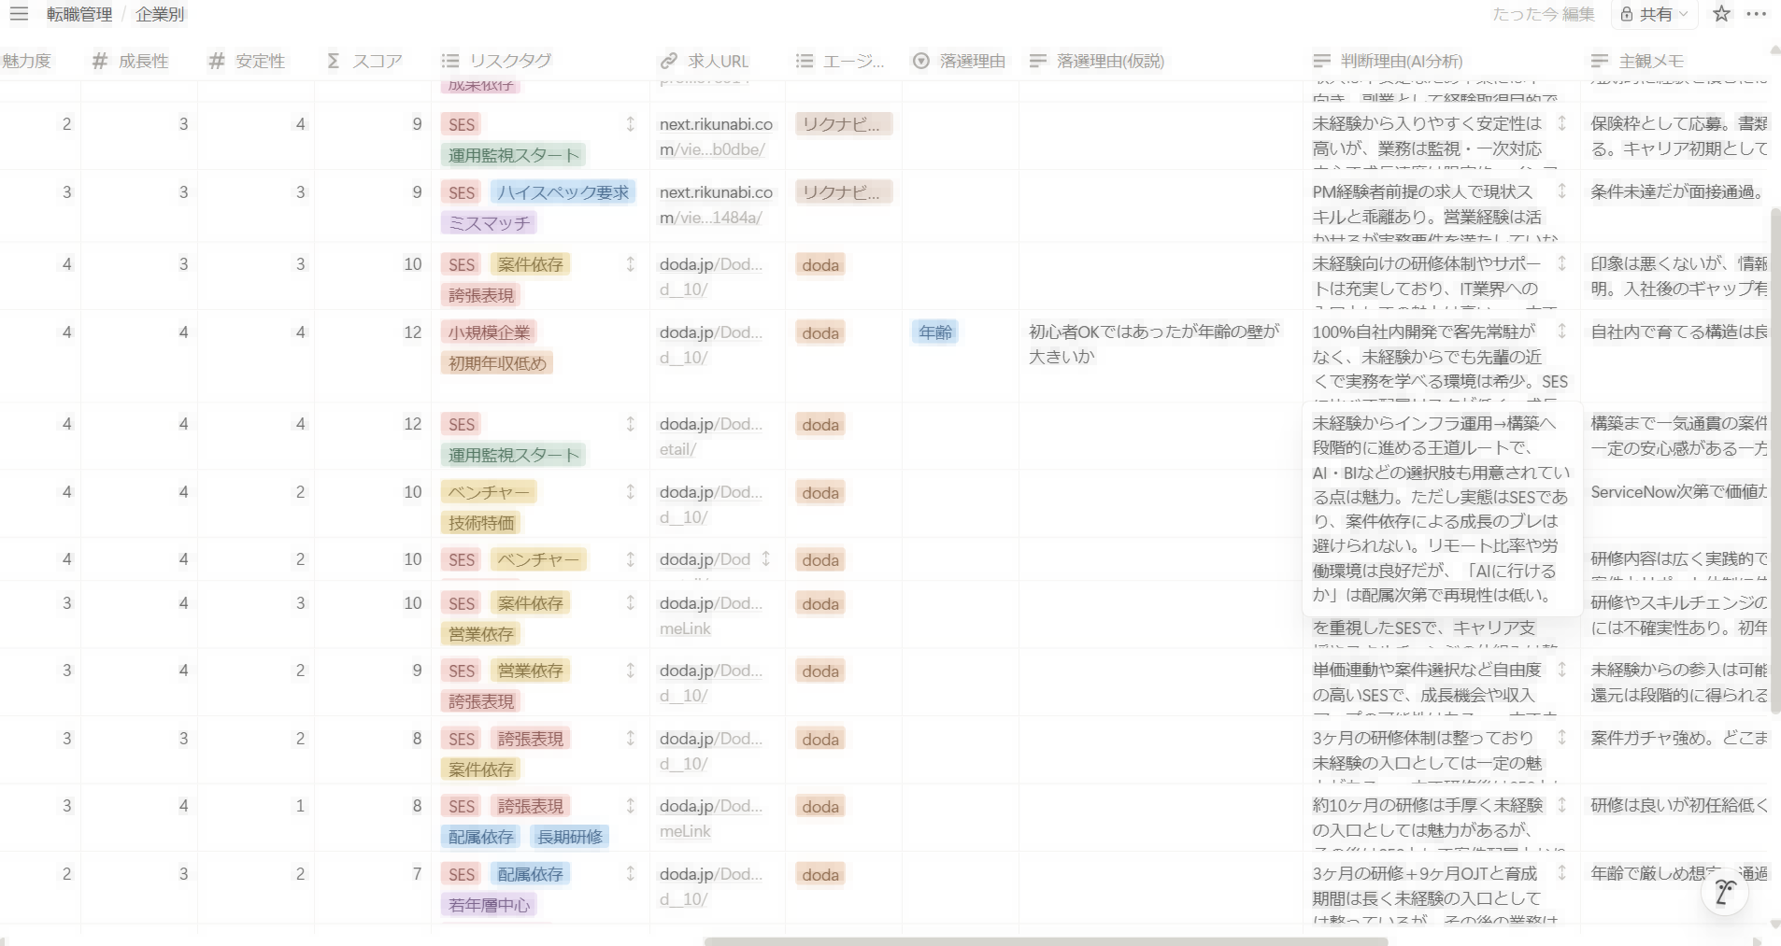Click the 年齢 tag in the 落選理由 column
The image size is (1781, 946).
click(934, 332)
